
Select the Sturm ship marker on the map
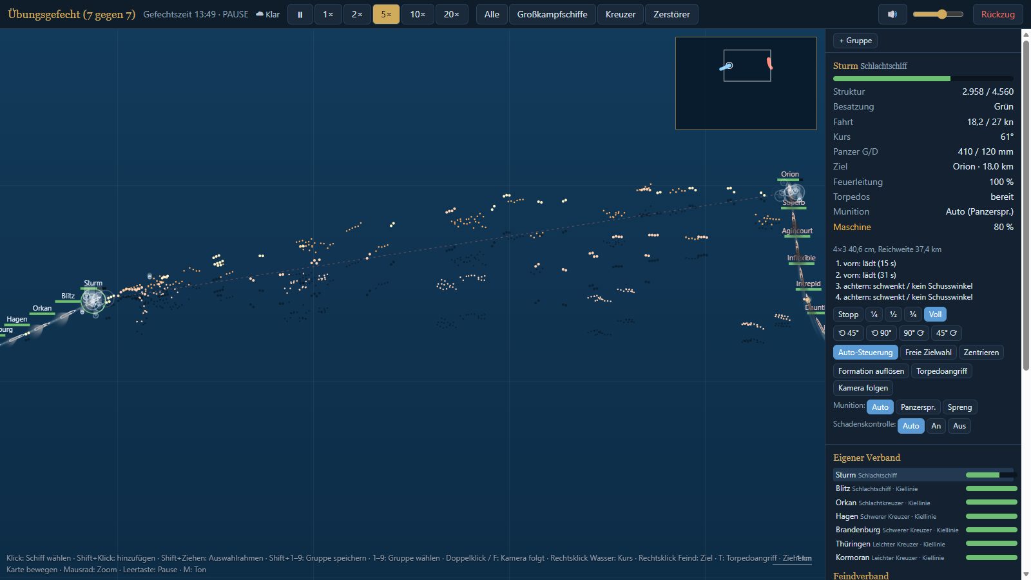(93, 300)
